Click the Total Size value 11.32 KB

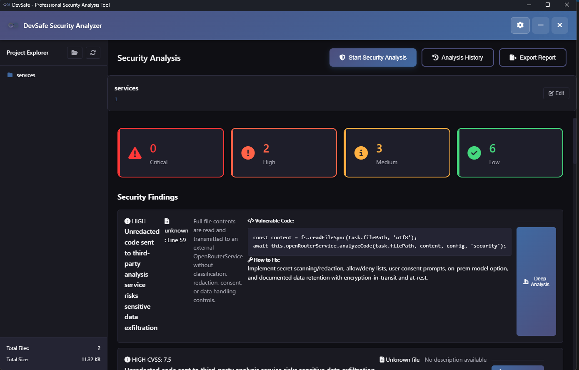(91, 359)
